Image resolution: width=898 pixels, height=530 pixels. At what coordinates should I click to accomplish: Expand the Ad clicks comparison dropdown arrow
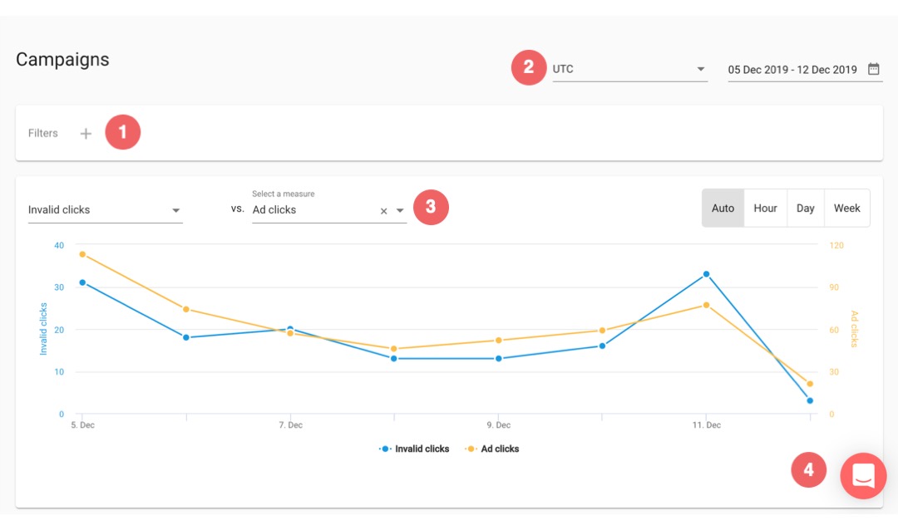coord(400,211)
